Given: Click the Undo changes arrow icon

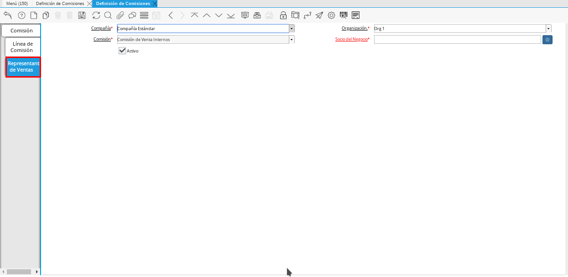Looking at the screenshot, I should [8, 15].
